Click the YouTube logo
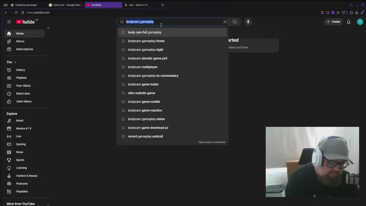 [25, 22]
